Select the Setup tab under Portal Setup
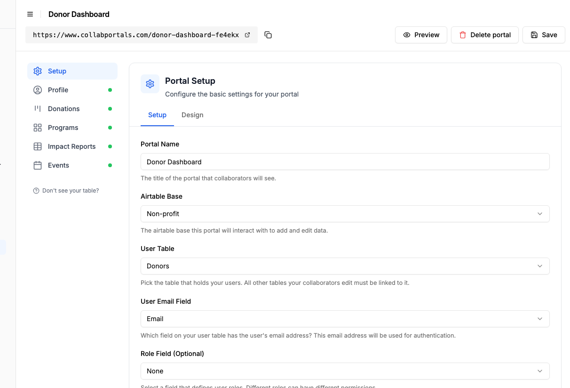This screenshot has height=388, width=570. [x=157, y=115]
